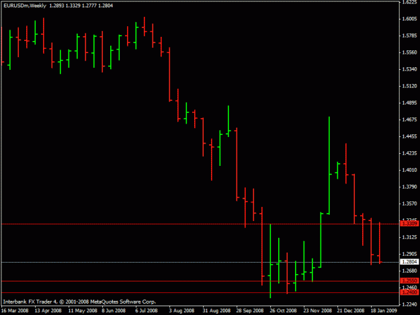Click the current price label 1.2804
Screen dimensions: 420x315
(x=409, y=262)
